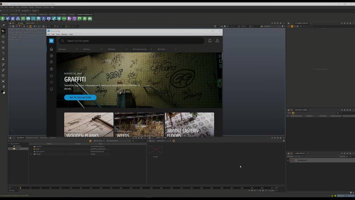Open the Normal blend mode dropdown
The width and height of the screenshot is (355, 200).
click(293, 156)
